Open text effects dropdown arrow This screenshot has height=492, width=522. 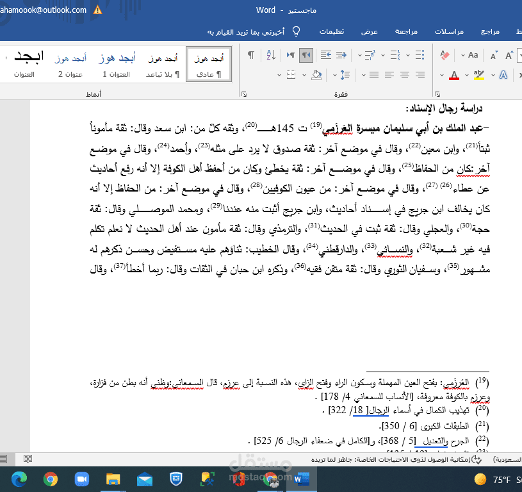click(x=493, y=75)
